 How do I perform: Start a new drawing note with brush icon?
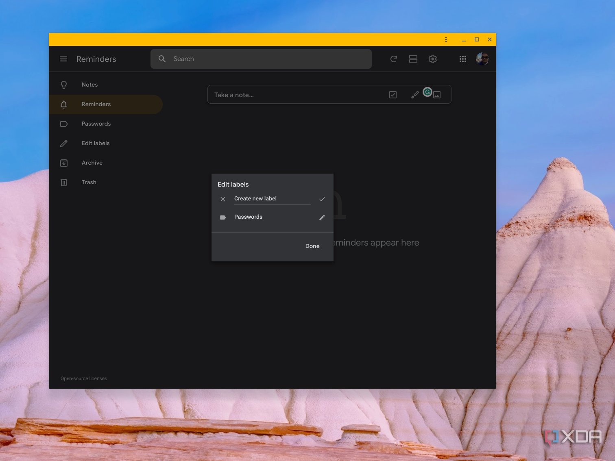(x=414, y=95)
